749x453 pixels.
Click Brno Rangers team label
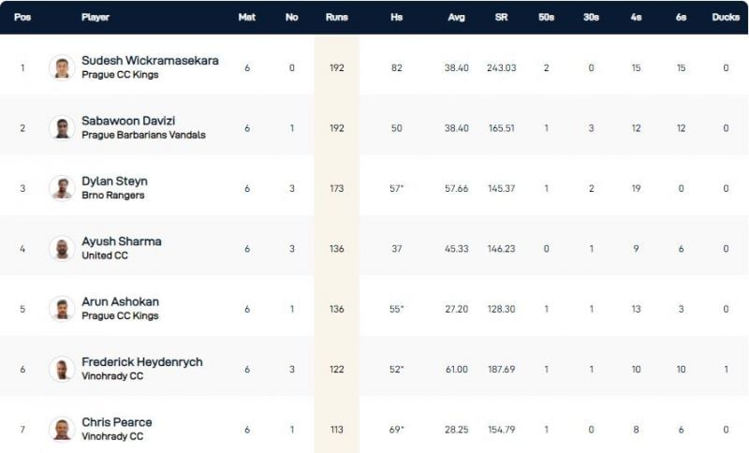[x=114, y=195]
